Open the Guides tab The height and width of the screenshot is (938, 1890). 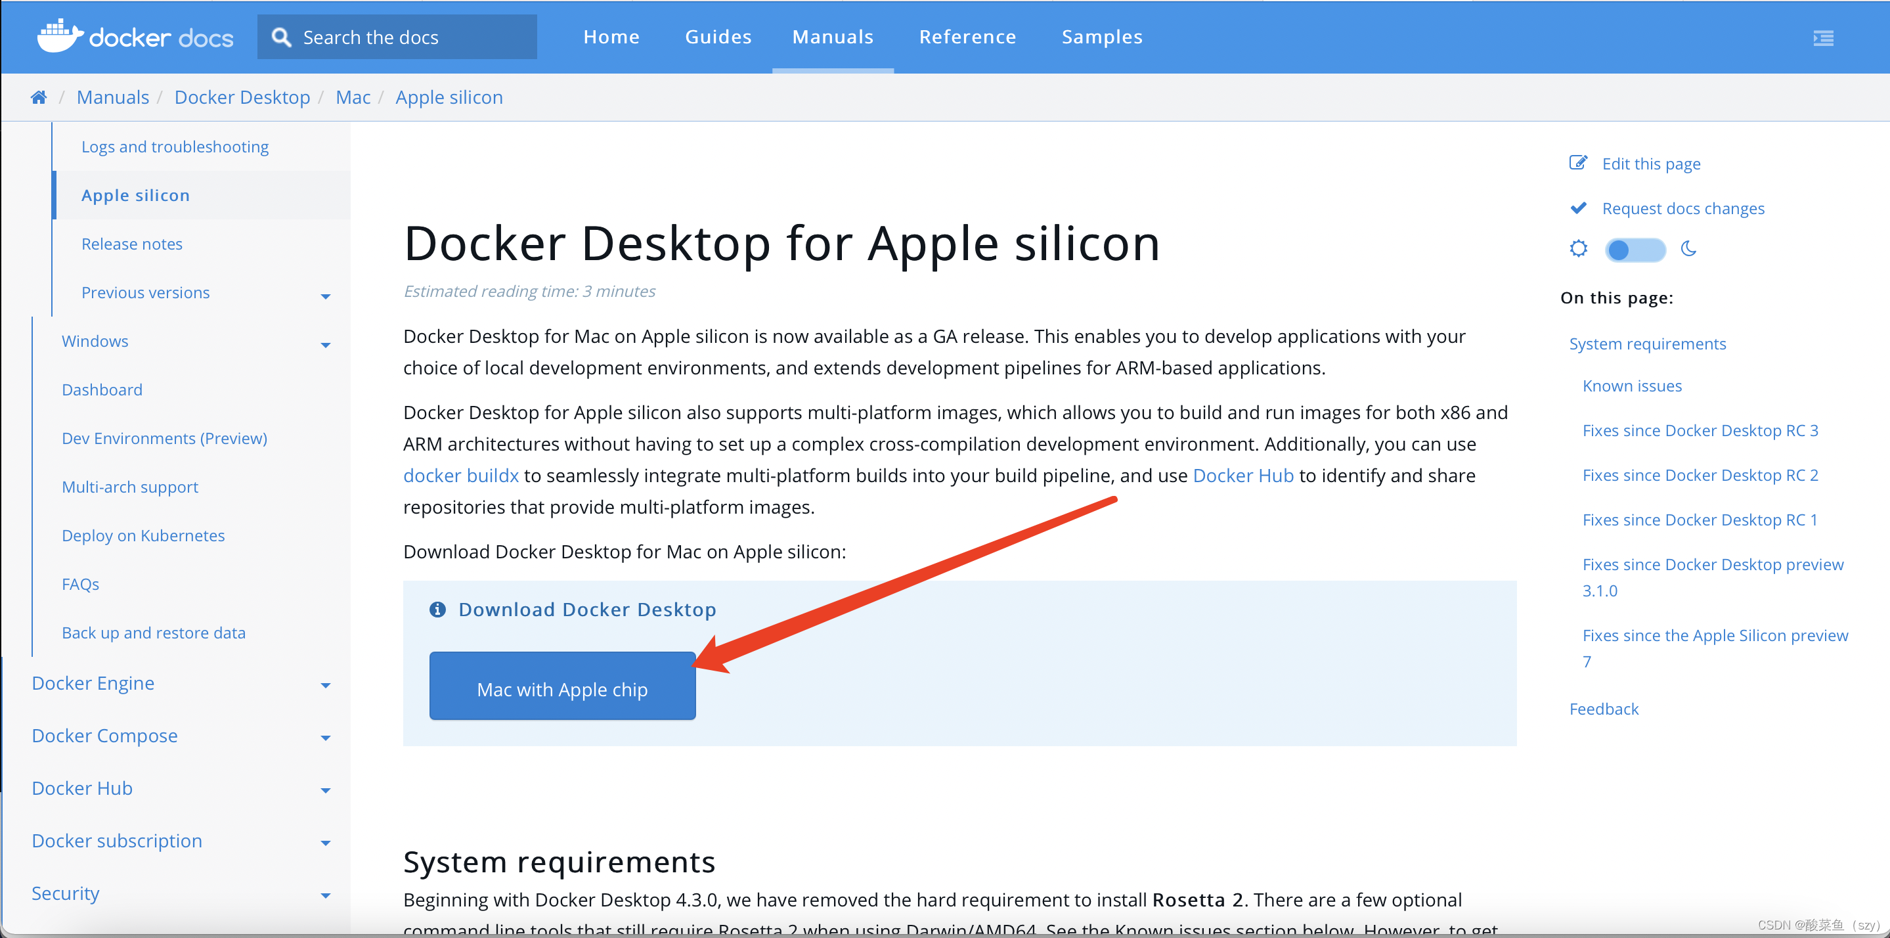718,37
